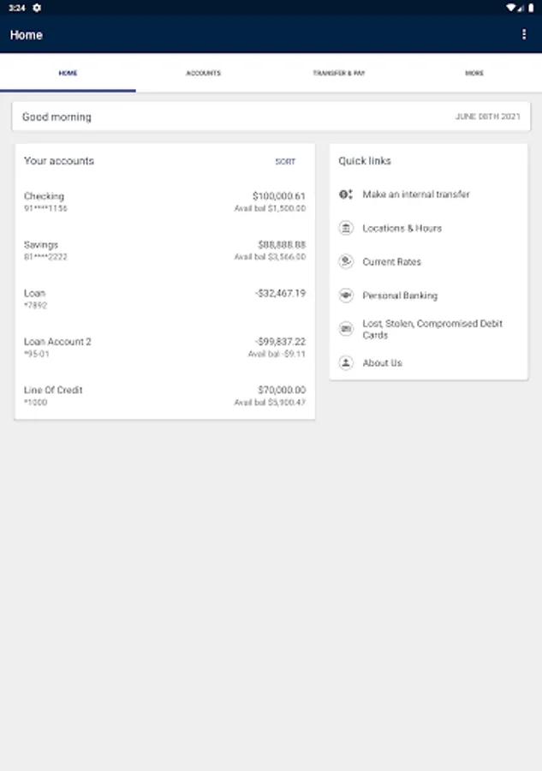Open the three-dot overflow menu

point(524,35)
